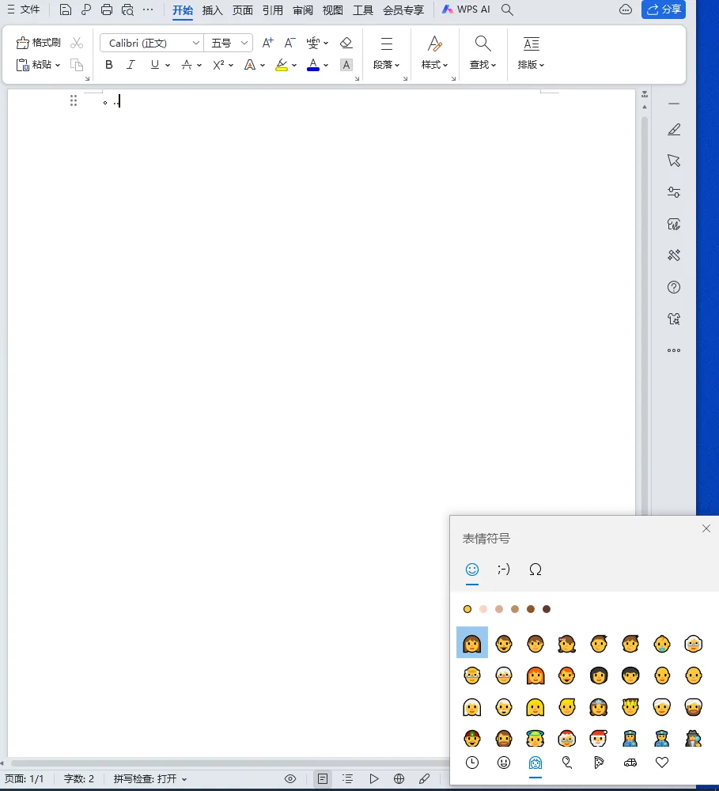
Task: Open the balloon celebrations emoji category
Action: click(x=567, y=763)
